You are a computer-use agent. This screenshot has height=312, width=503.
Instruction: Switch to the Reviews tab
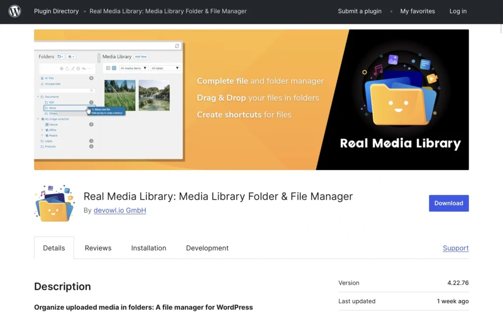coord(98,248)
